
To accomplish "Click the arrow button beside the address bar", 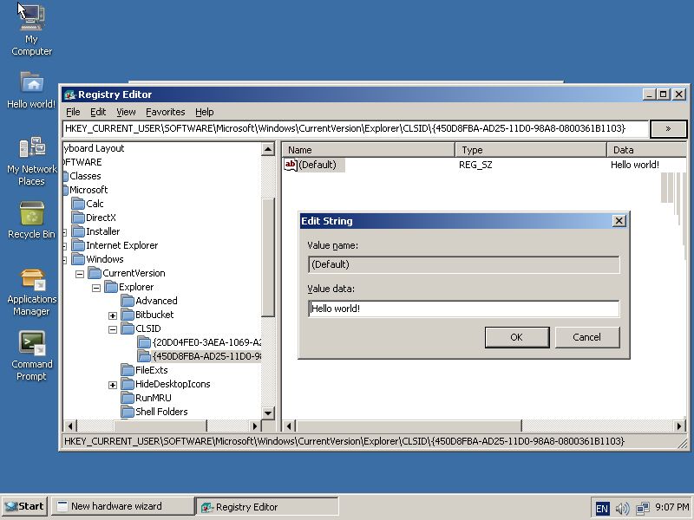I will 668,128.
